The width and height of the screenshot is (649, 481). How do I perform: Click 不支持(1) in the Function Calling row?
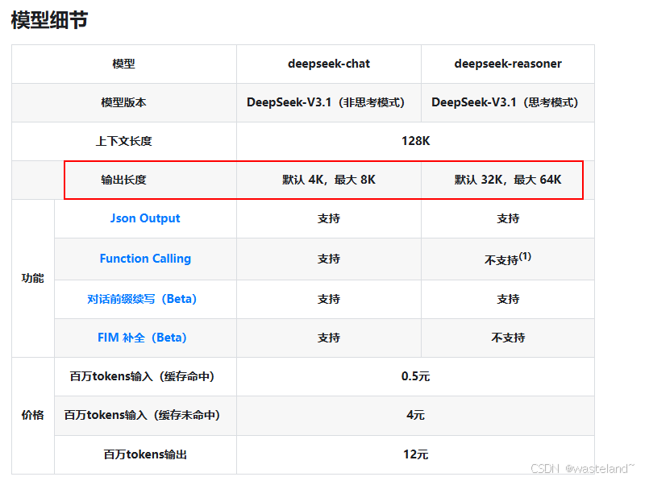pos(508,259)
